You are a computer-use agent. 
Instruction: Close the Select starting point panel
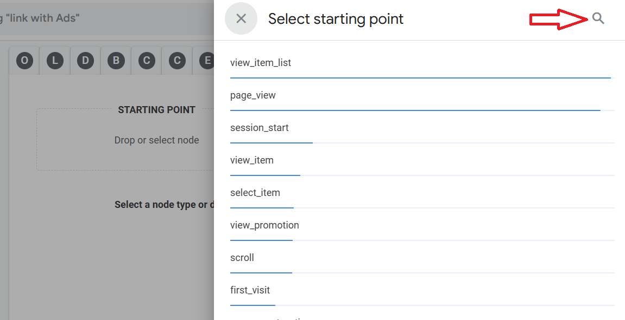241,18
